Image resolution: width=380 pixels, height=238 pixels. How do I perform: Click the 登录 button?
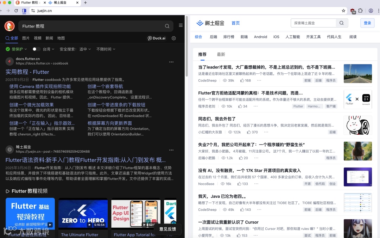[367, 23]
